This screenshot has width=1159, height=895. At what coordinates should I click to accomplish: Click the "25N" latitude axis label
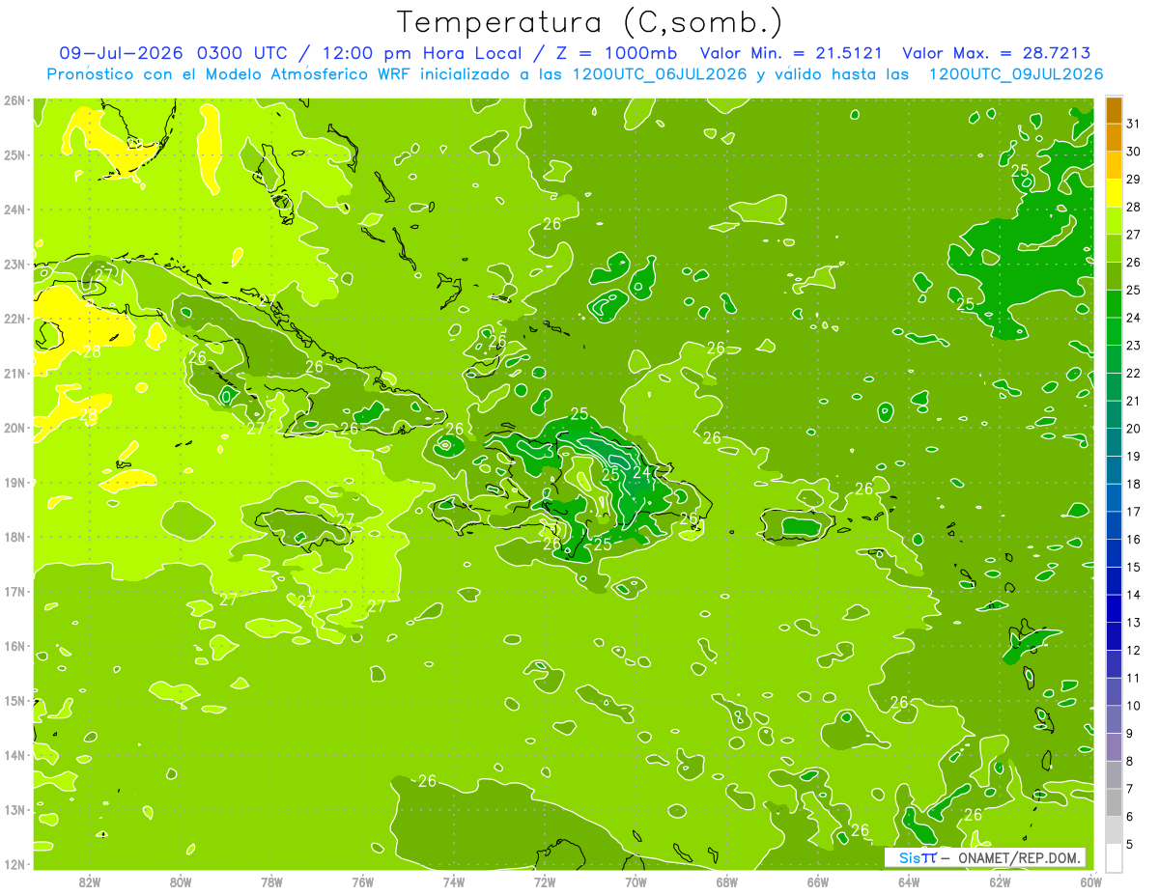[x=14, y=154]
